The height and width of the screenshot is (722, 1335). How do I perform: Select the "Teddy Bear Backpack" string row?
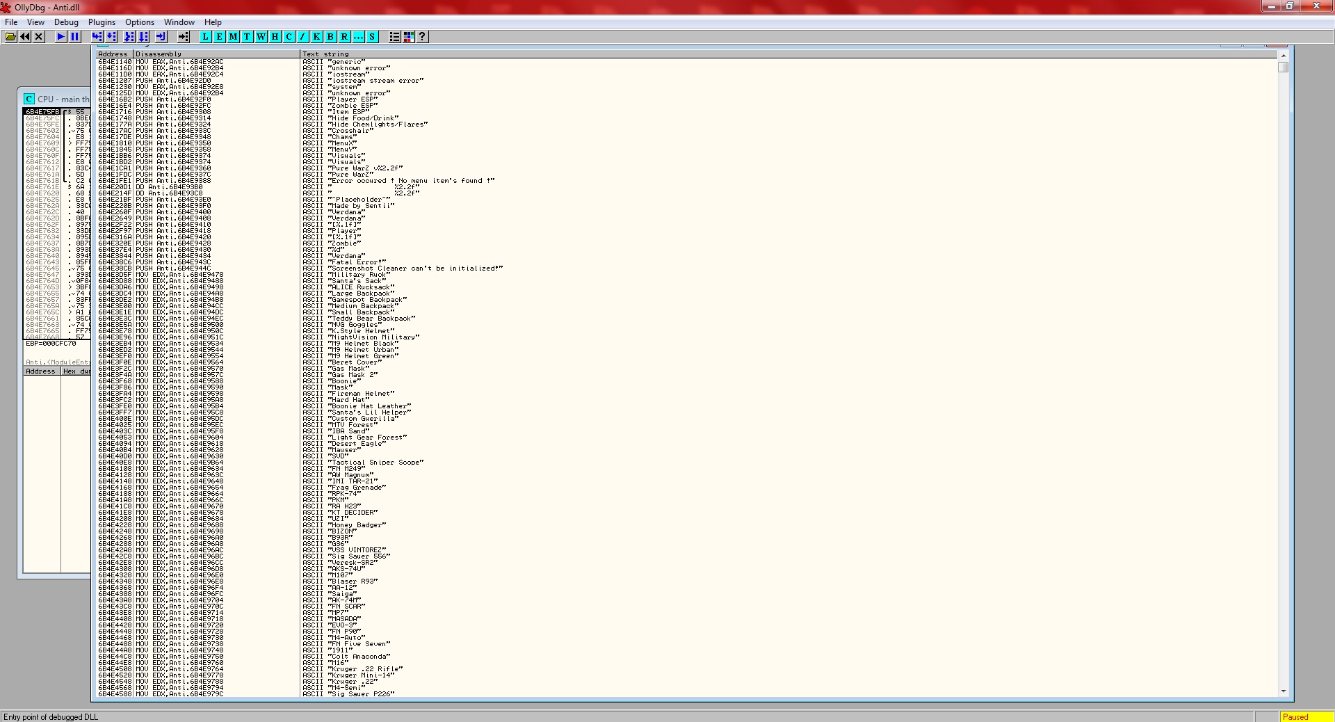tap(687, 319)
